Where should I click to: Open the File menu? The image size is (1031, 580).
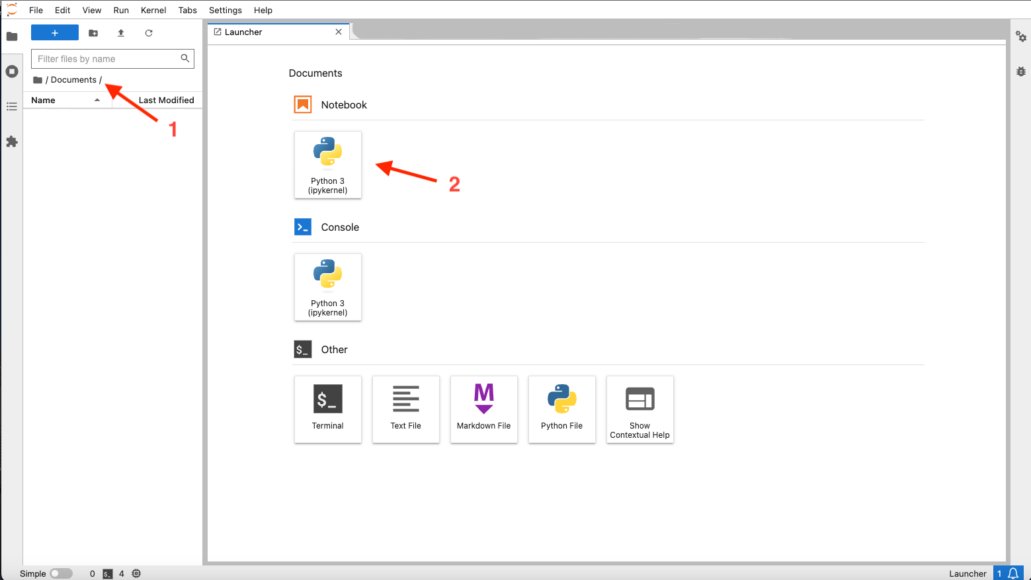[x=36, y=10]
